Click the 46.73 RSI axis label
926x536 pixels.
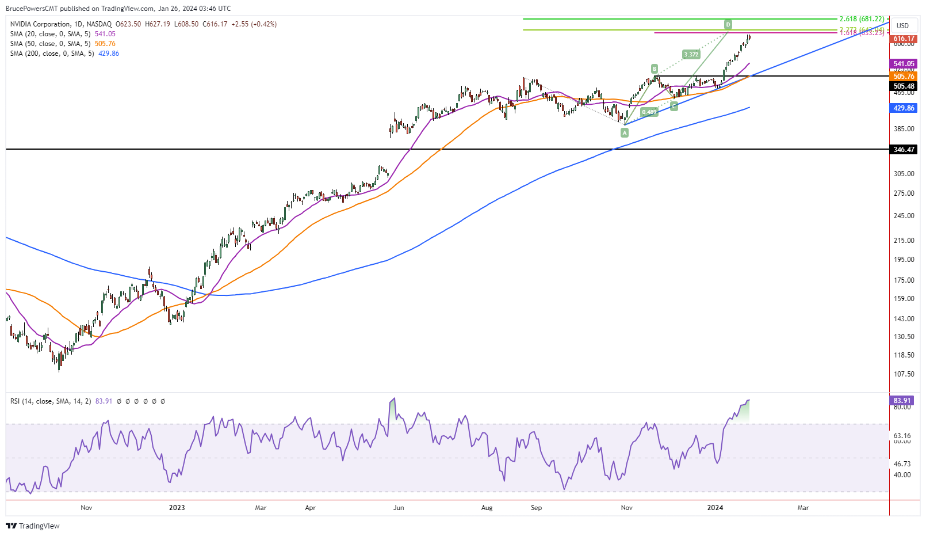pos(902,463)
